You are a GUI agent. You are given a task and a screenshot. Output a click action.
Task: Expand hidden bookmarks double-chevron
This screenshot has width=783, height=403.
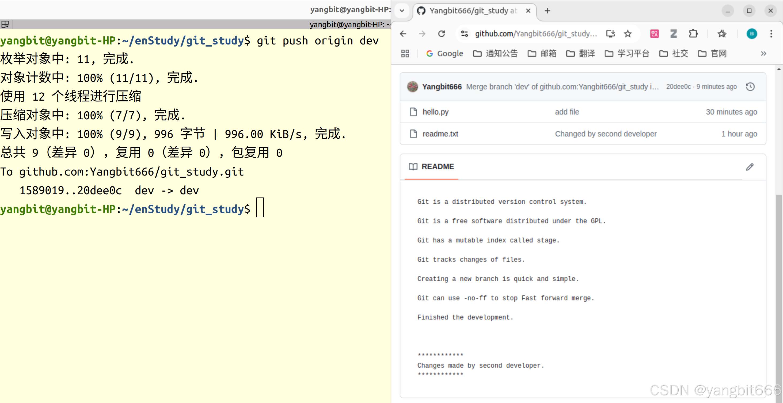coord(763,54)
